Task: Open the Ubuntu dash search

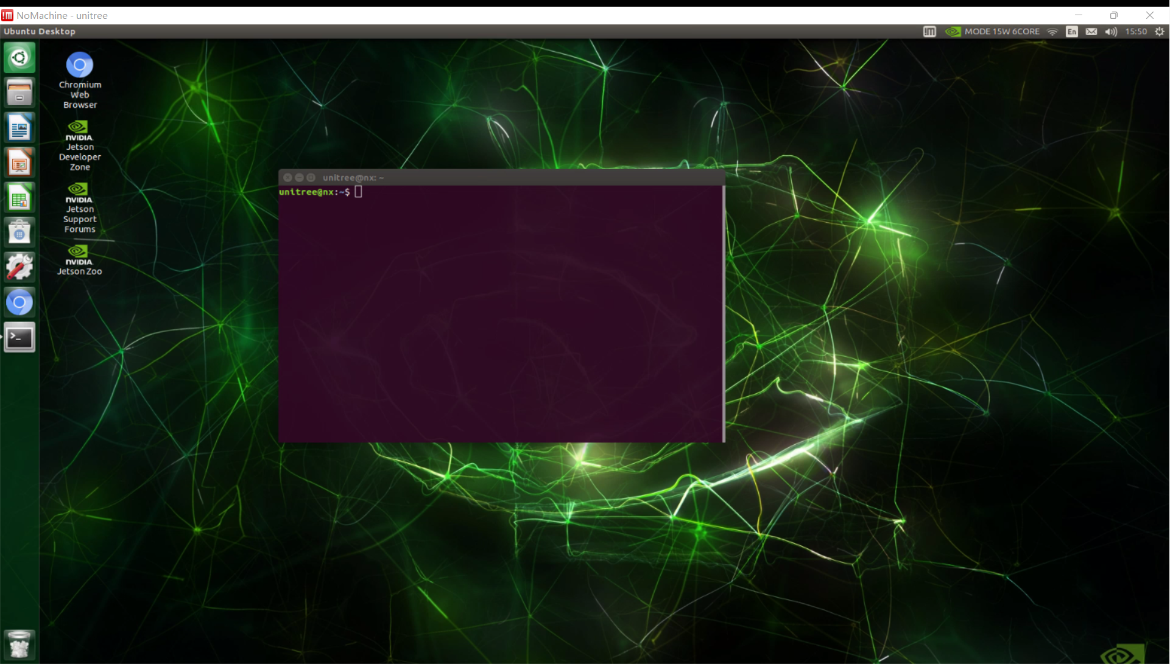Action: tap(19, 57)
